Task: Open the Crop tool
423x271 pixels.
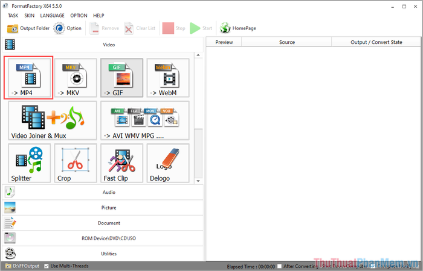Action: pyautogui.click(x=76, y=163)
